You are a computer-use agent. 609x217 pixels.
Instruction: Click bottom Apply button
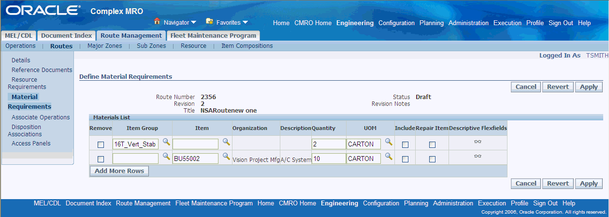point(589,183)
